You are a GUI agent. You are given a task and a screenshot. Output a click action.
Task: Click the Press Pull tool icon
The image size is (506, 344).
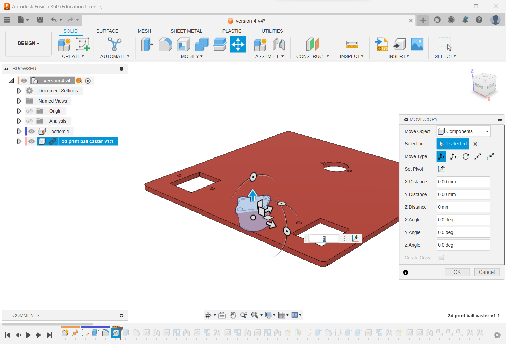point(147,45)
